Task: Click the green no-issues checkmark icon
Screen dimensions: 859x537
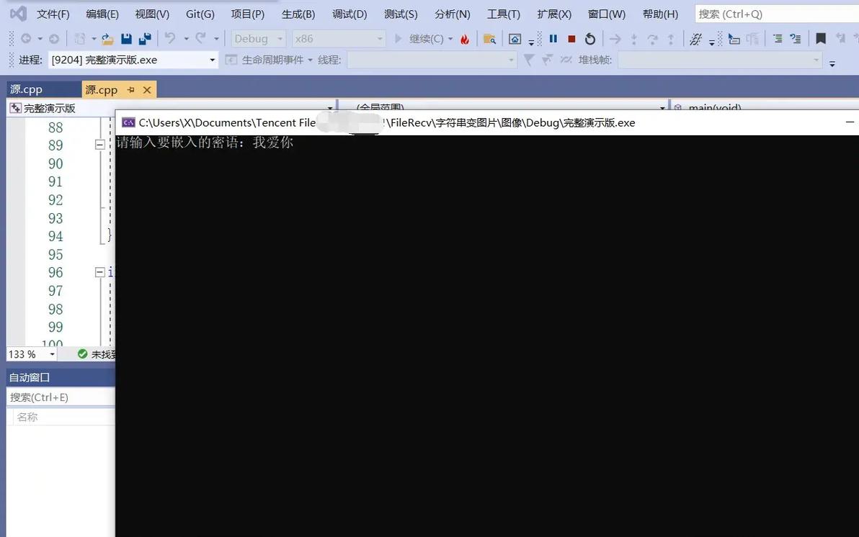Action: point(83,354)
